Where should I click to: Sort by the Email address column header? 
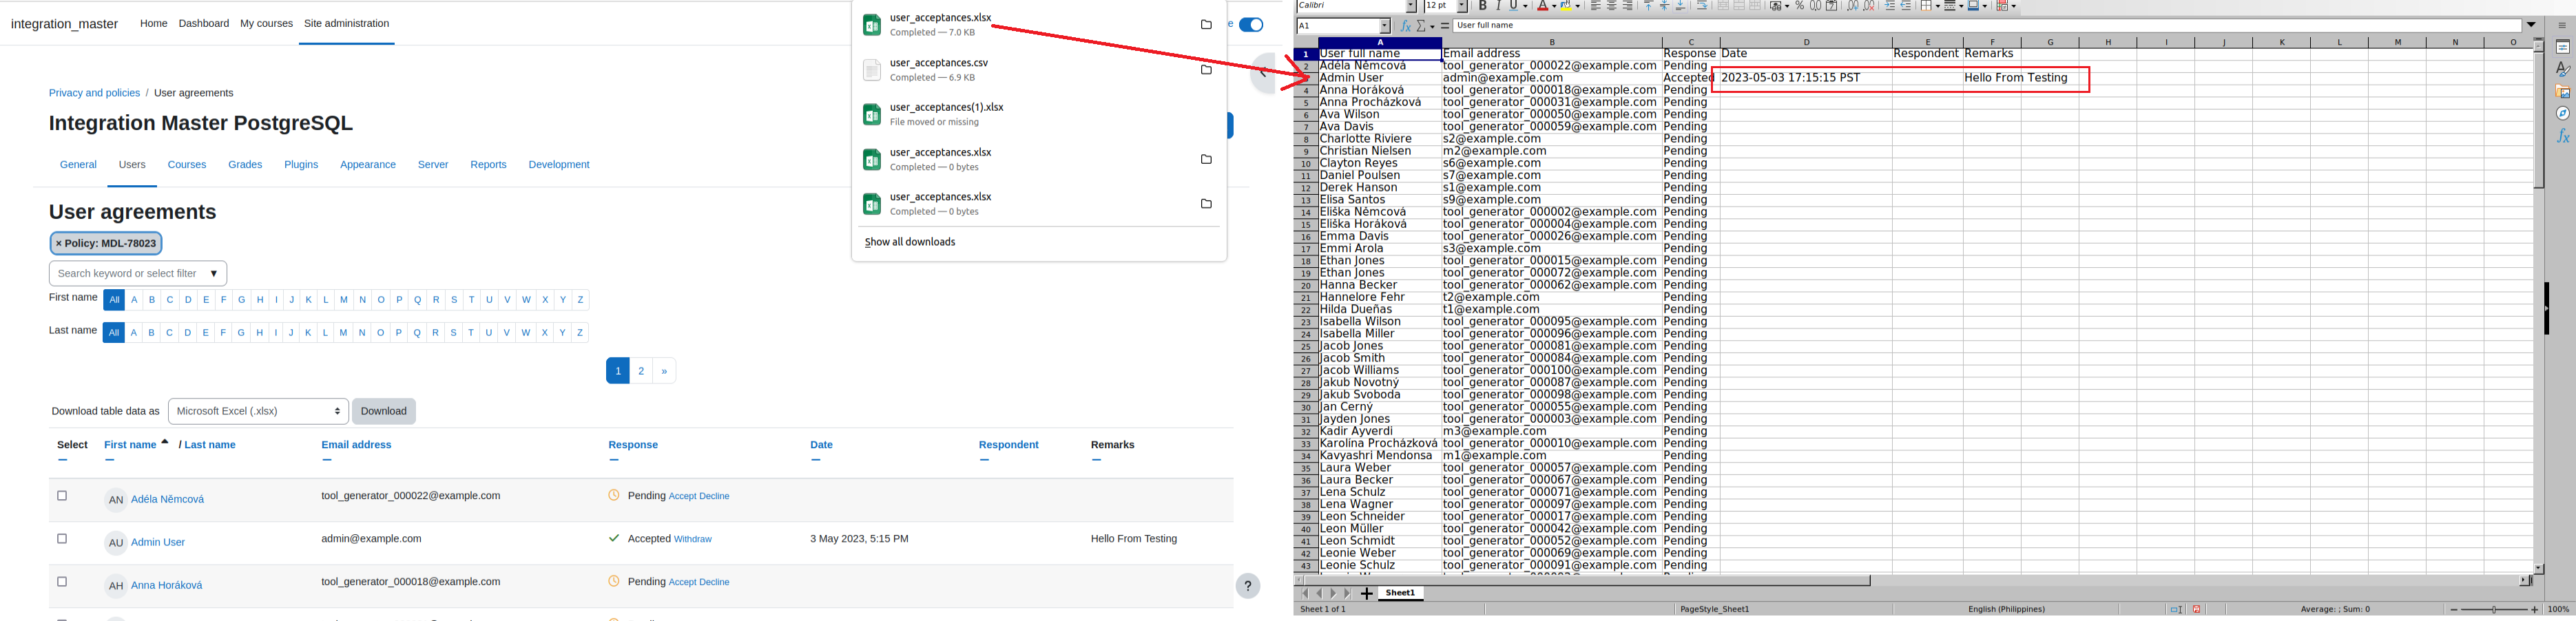click(x=356, y=445)
